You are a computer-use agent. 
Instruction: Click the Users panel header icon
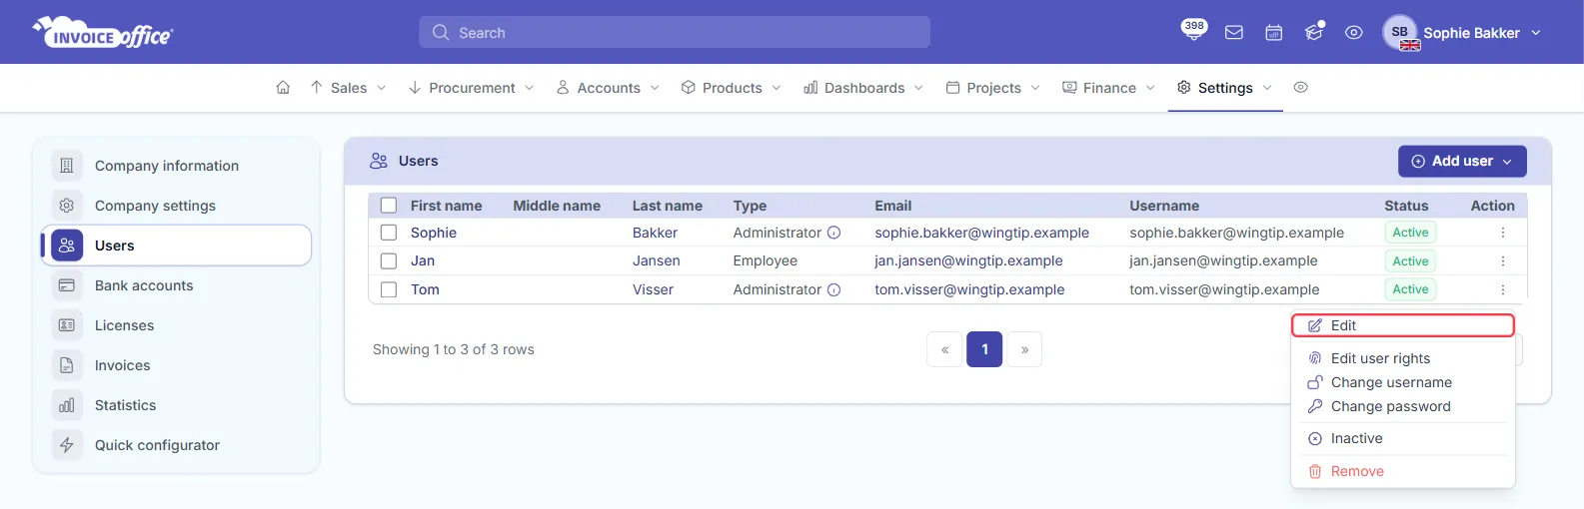coord(379,161)
